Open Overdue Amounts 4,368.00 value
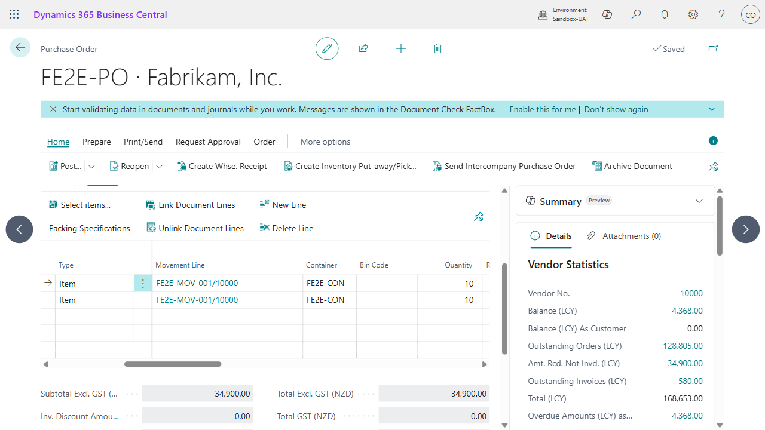Screen dimensions: 765x430 point(687,416)
